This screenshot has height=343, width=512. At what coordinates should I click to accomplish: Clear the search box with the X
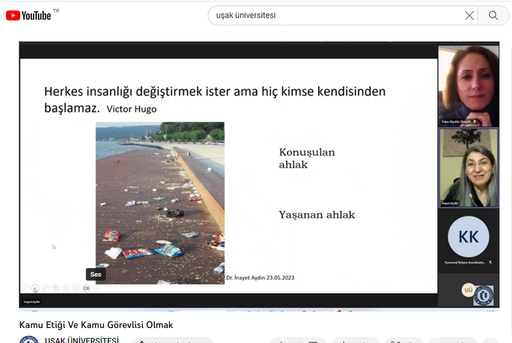click(469, 16)
